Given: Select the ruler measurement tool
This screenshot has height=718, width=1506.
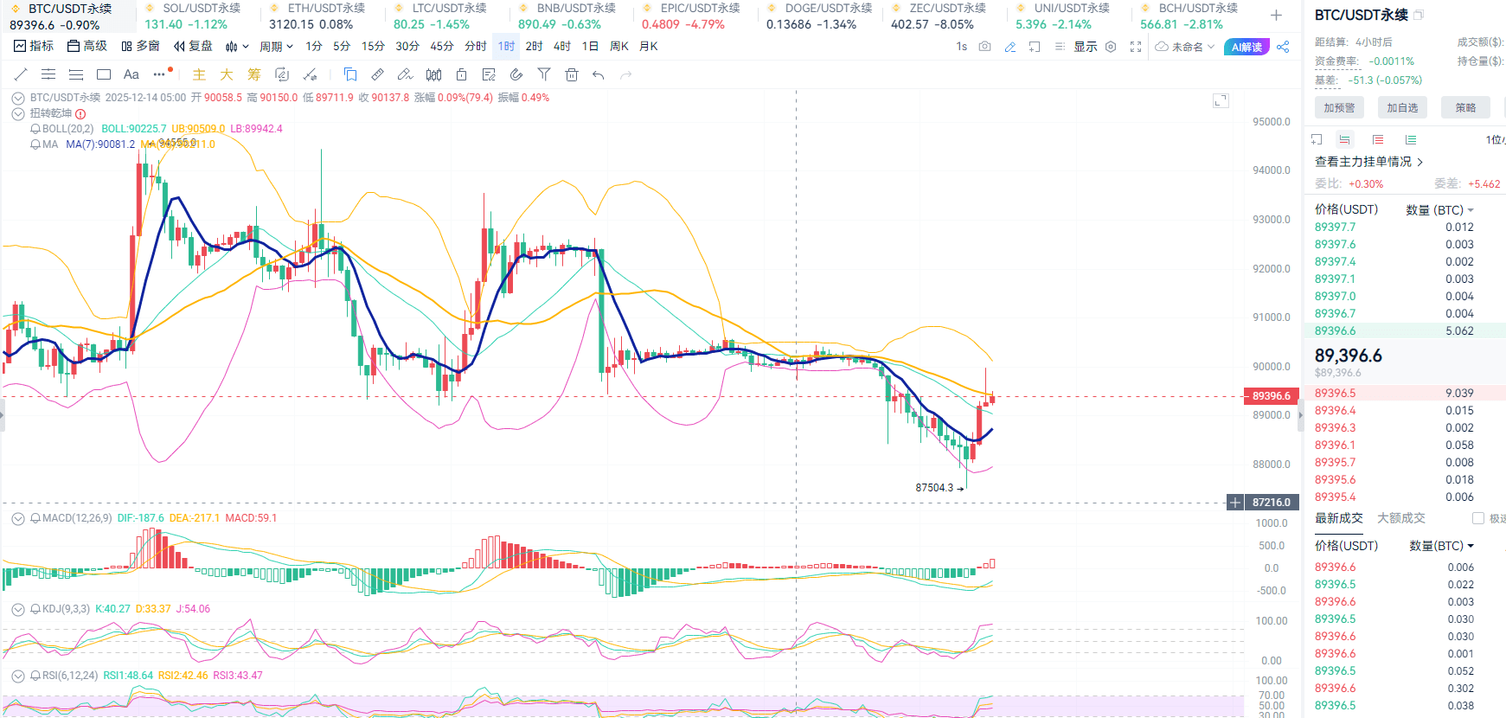Looking at the screenshot, I should (378, 74).
